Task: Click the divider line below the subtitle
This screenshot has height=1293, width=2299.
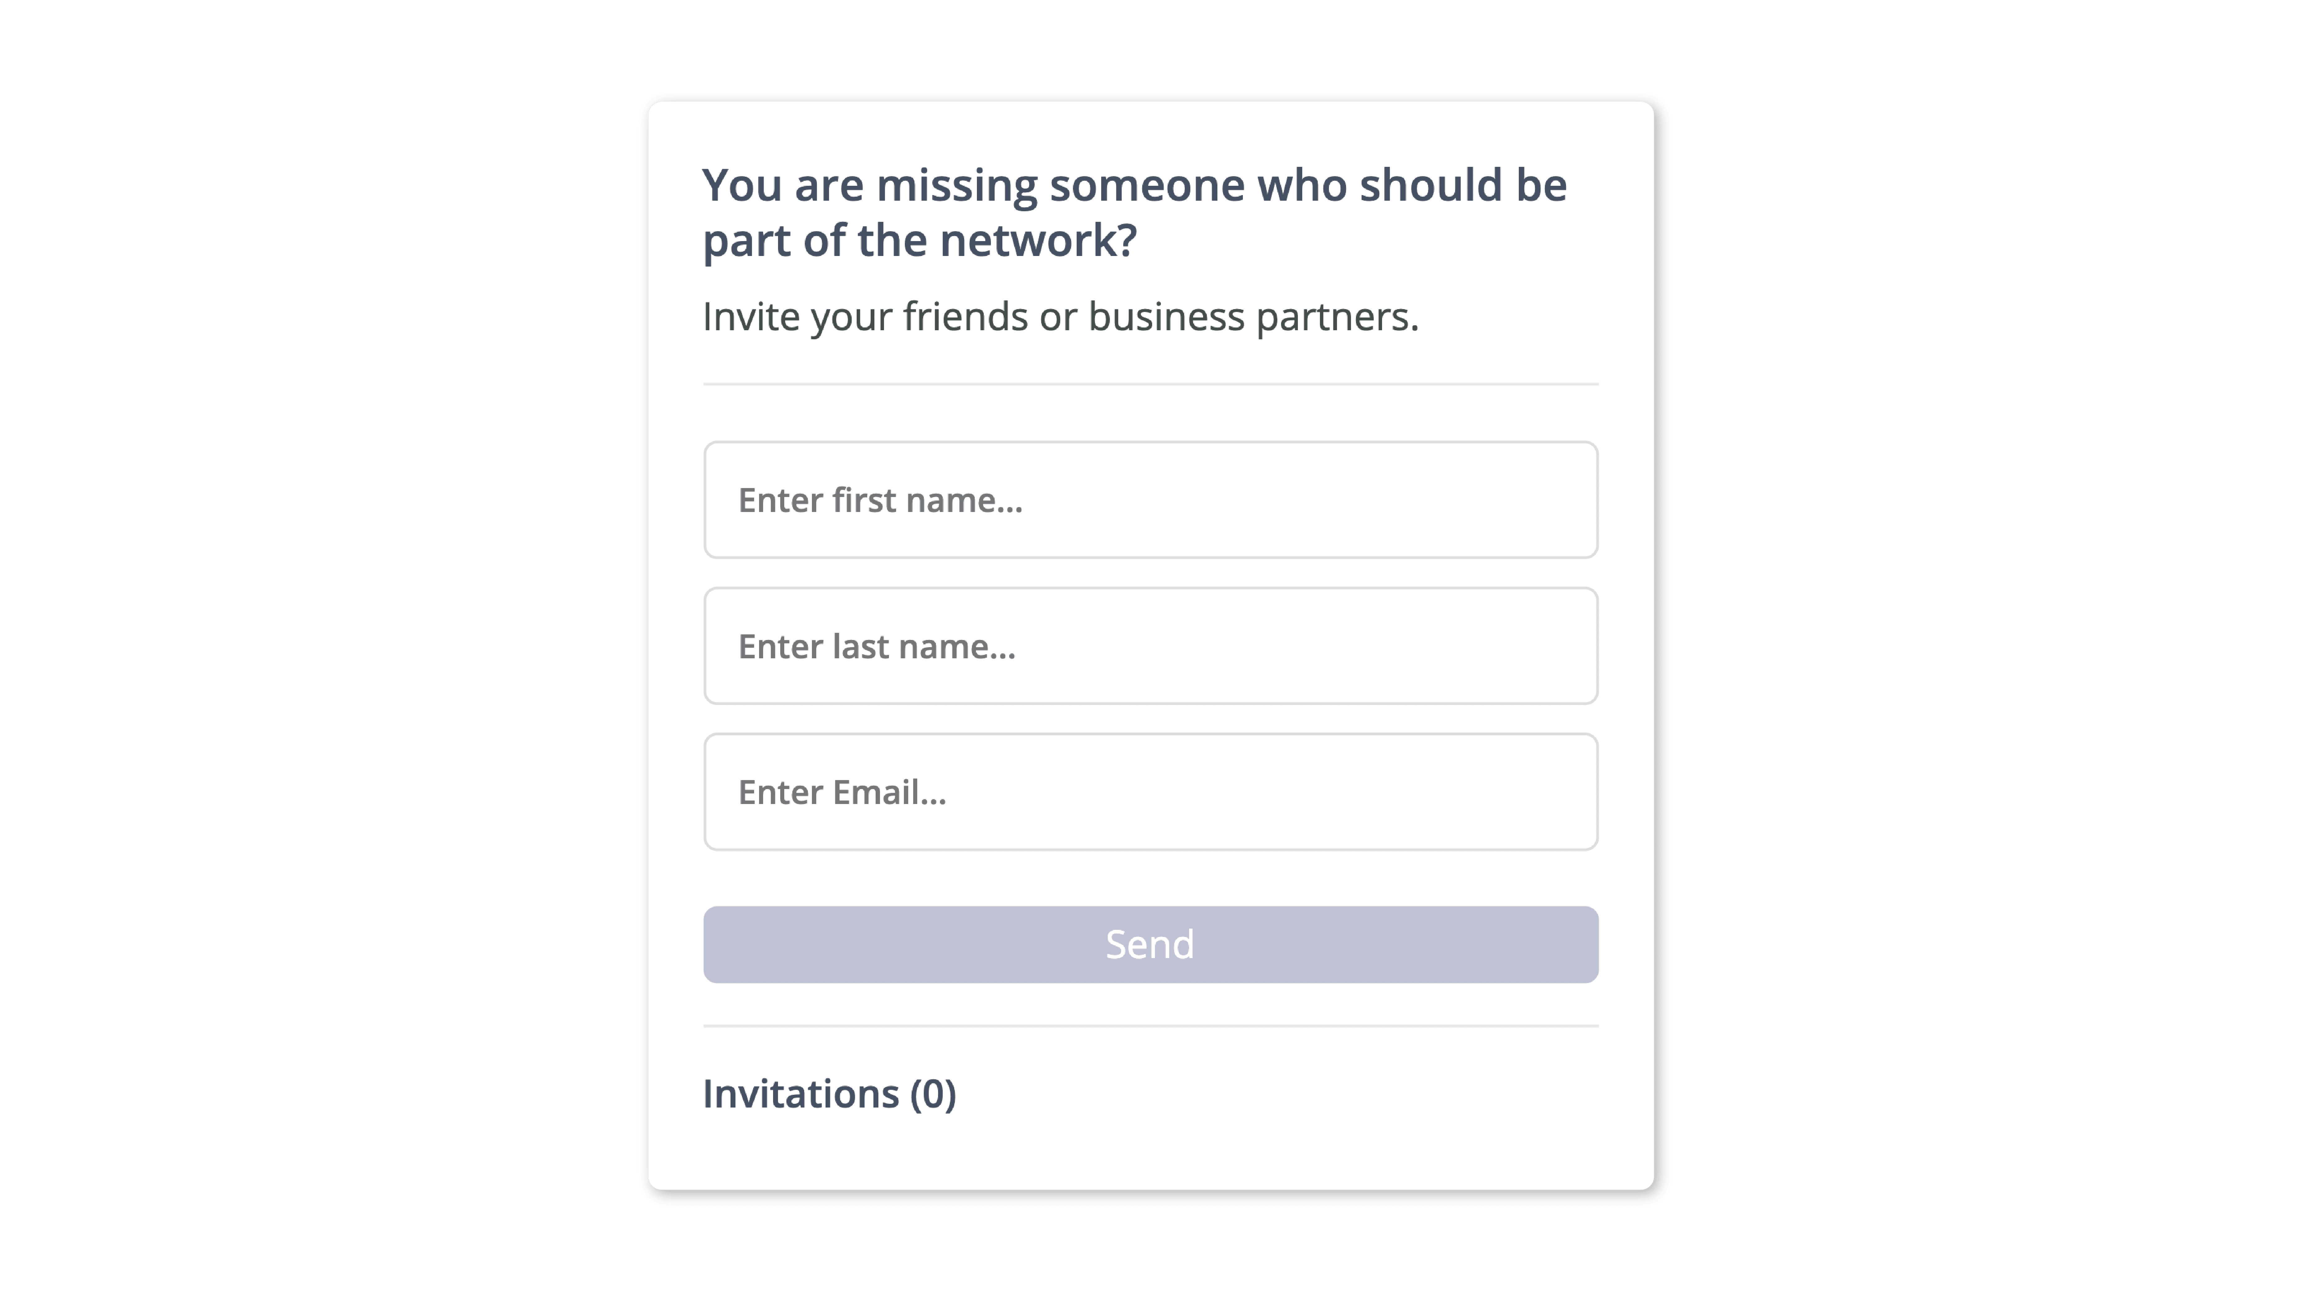Action: [1150, 384]
